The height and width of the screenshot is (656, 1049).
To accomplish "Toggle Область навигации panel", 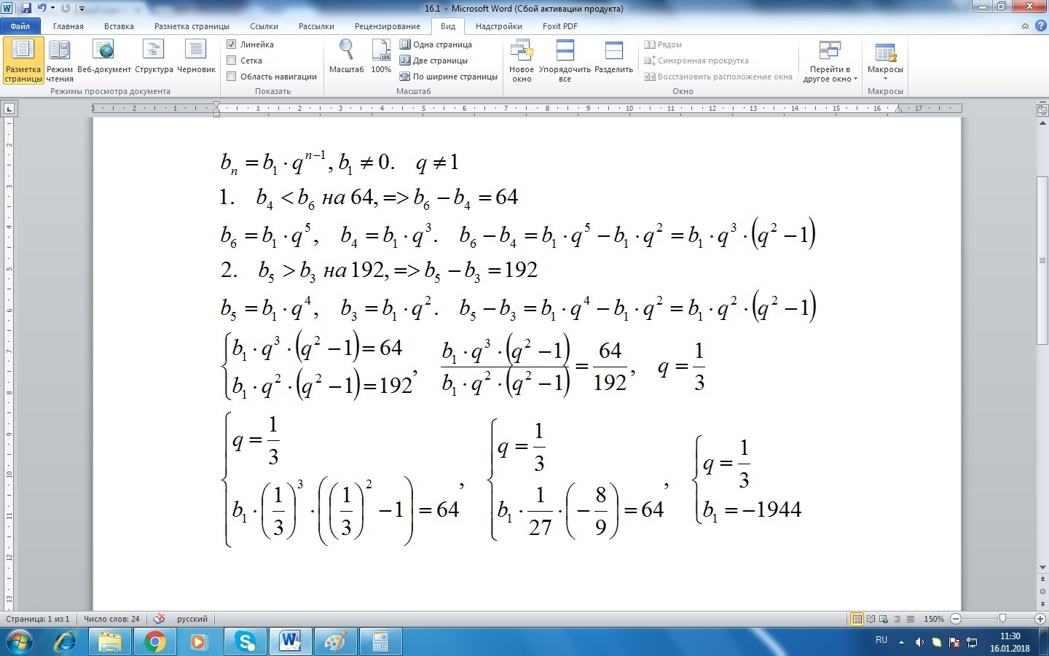I will (230, 76).
